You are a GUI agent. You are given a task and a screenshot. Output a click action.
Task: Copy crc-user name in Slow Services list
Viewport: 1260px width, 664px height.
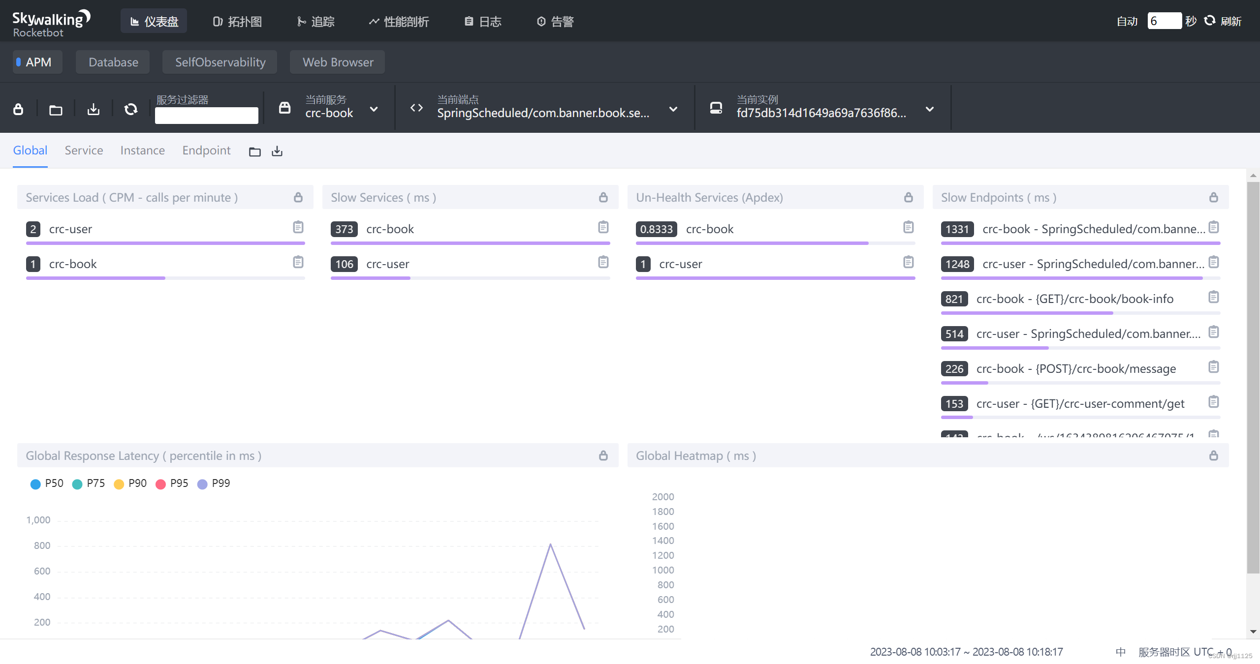coord(603,262)
